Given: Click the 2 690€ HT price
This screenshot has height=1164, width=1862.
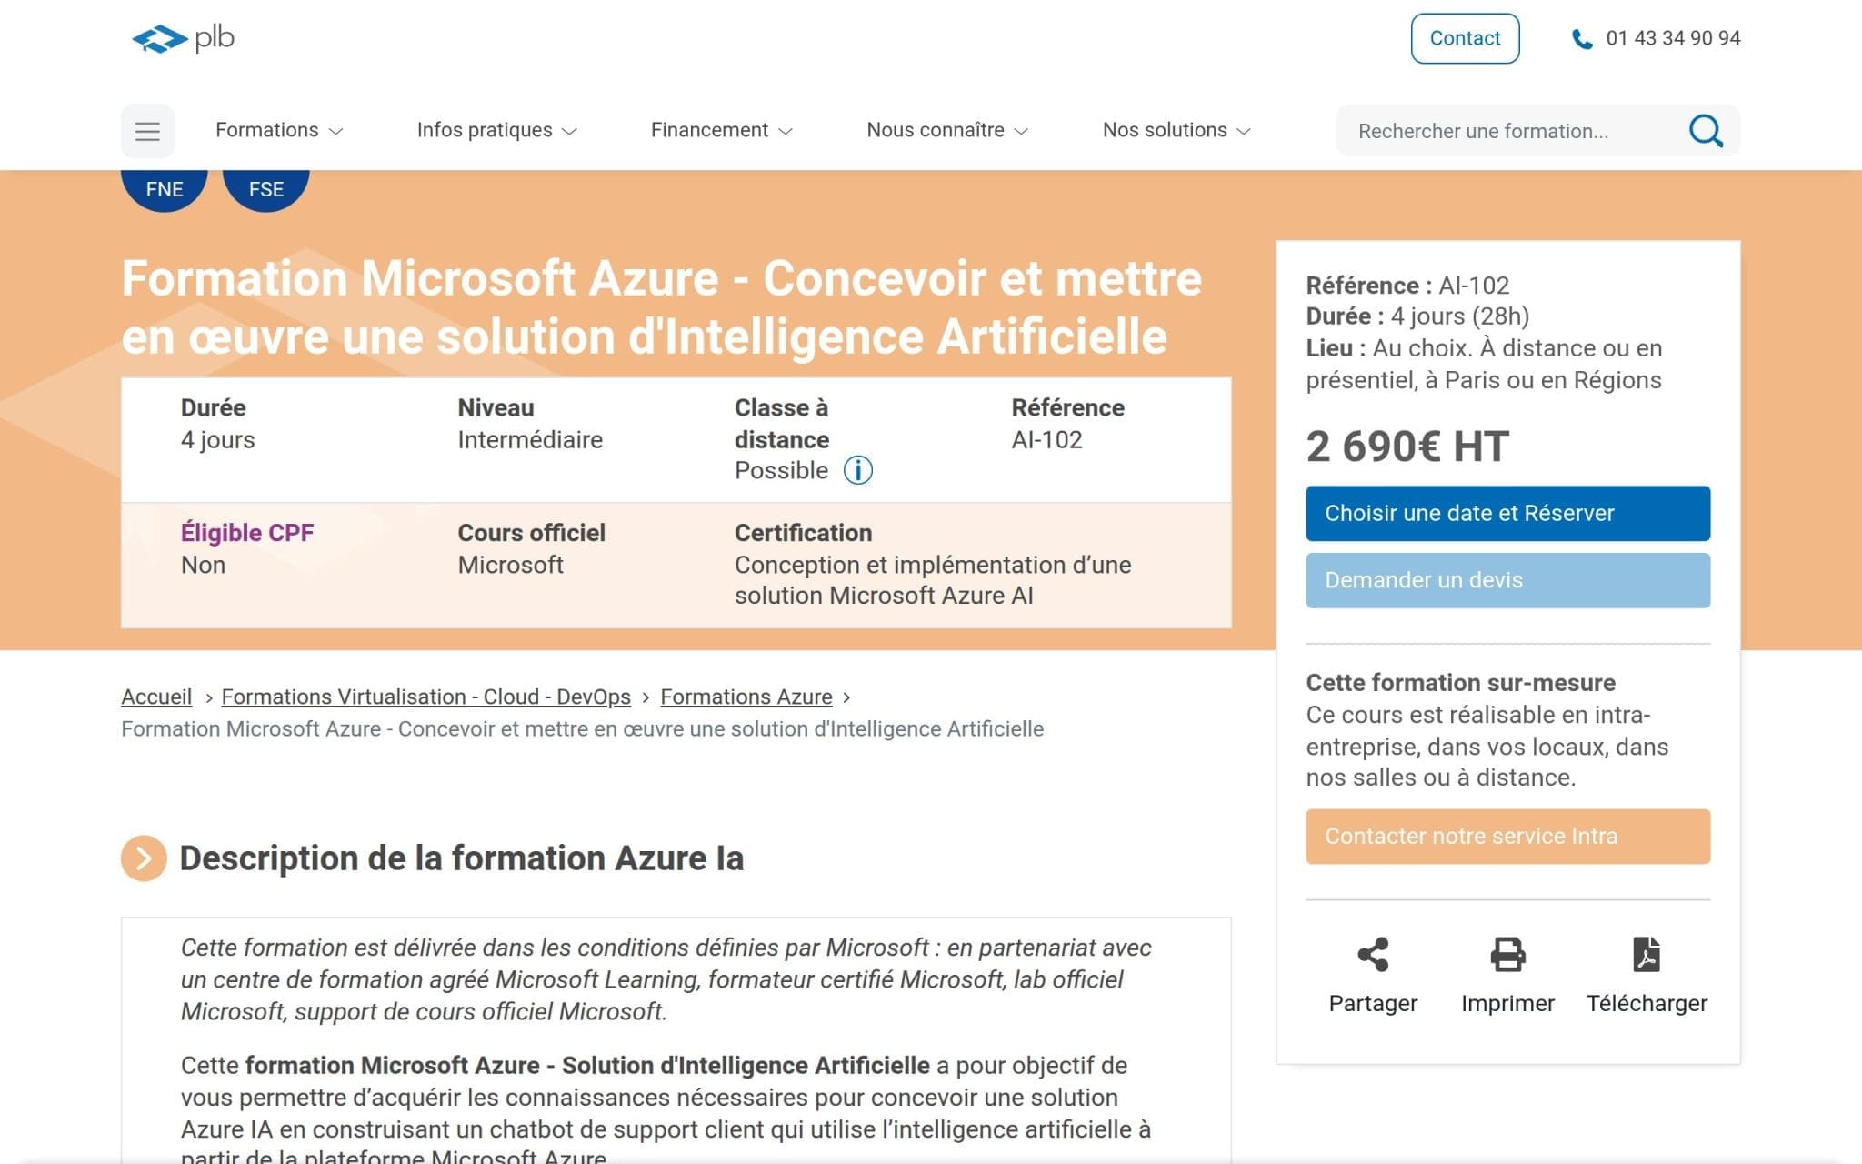Looking at the screenshot, I should [x=1407, y=447].
